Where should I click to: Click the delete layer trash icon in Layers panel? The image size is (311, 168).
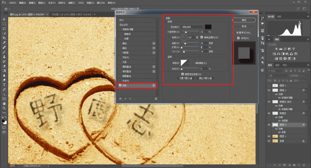[x=304, y=165]
